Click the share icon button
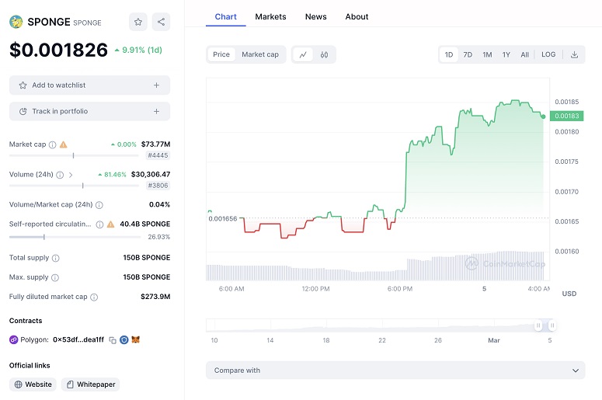Viewport: 602px width, 400px height. tap(160, 22)
